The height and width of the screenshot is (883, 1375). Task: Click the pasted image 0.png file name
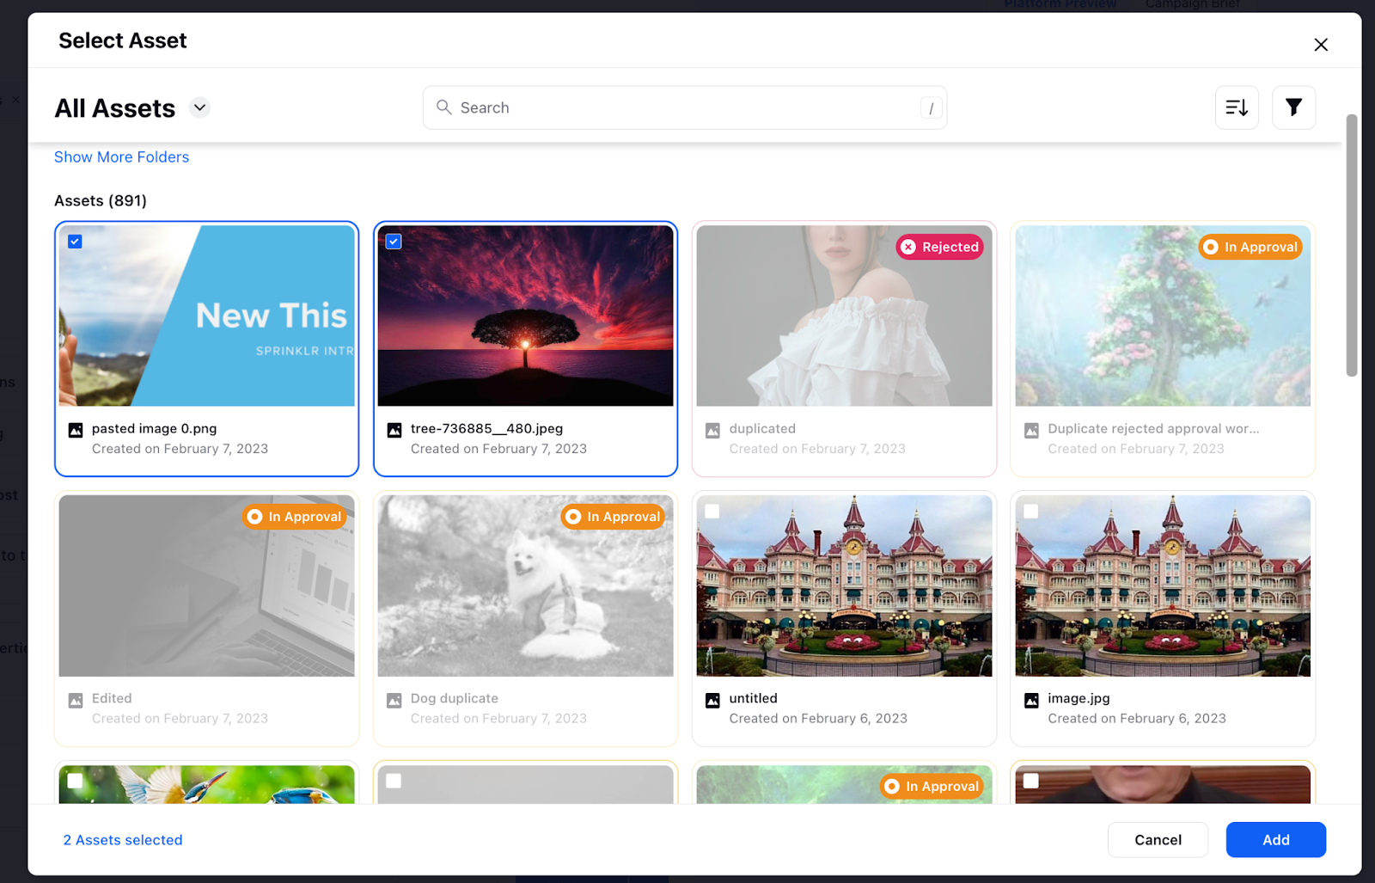click(155, 428)
